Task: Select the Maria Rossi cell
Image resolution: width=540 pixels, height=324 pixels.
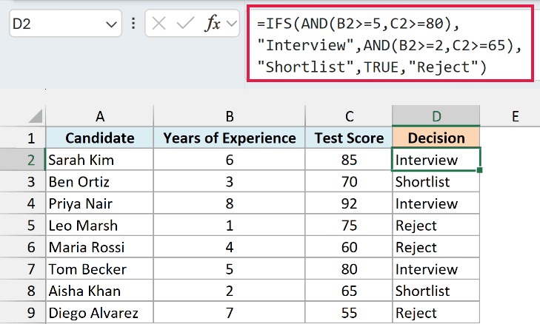Action: [99, 247]
